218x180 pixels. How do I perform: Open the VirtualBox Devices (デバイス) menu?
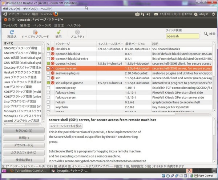[x=30, y=9]
